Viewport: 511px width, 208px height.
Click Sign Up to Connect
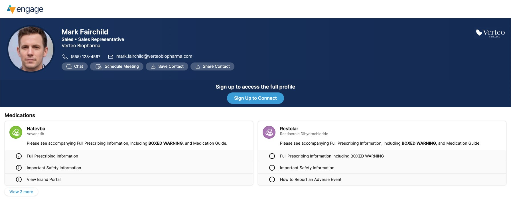255,98
